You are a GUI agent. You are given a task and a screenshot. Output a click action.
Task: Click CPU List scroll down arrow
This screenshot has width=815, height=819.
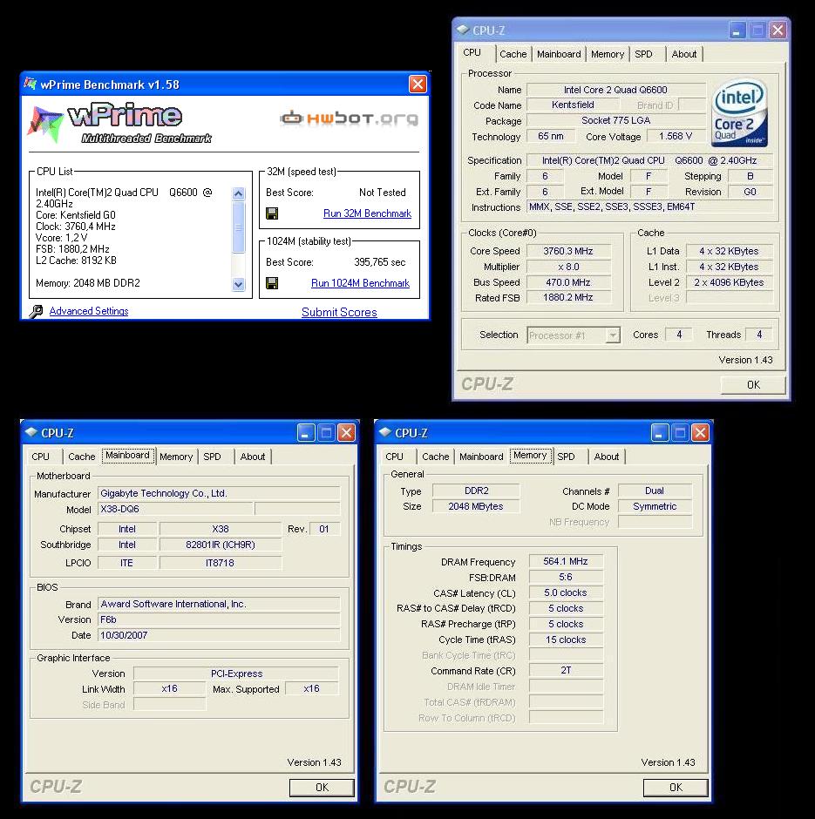(238, 284)
